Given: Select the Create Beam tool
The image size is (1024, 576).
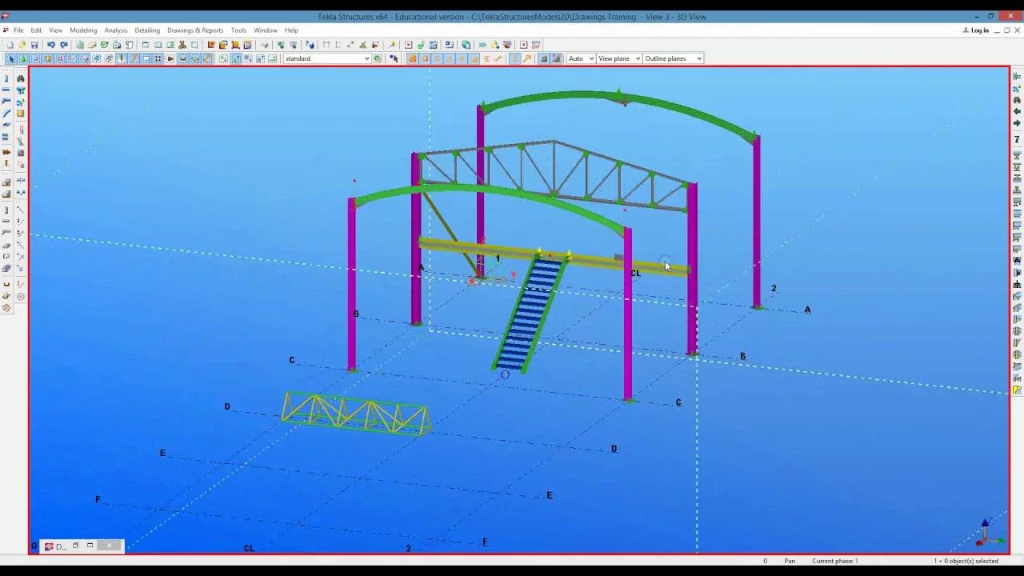Looking at the screenshot, I should tap(6, 90).
